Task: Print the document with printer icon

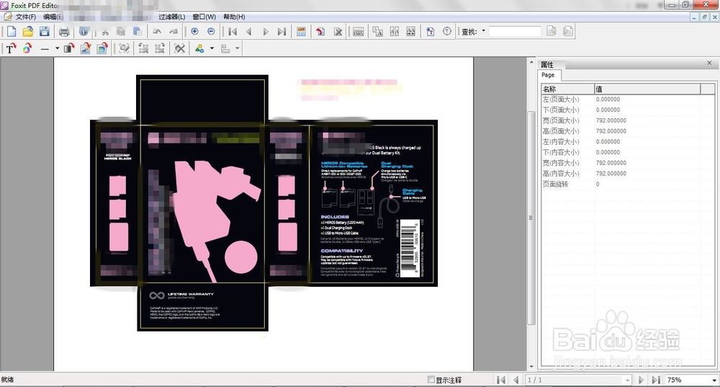Action: [x=64, y=31]
